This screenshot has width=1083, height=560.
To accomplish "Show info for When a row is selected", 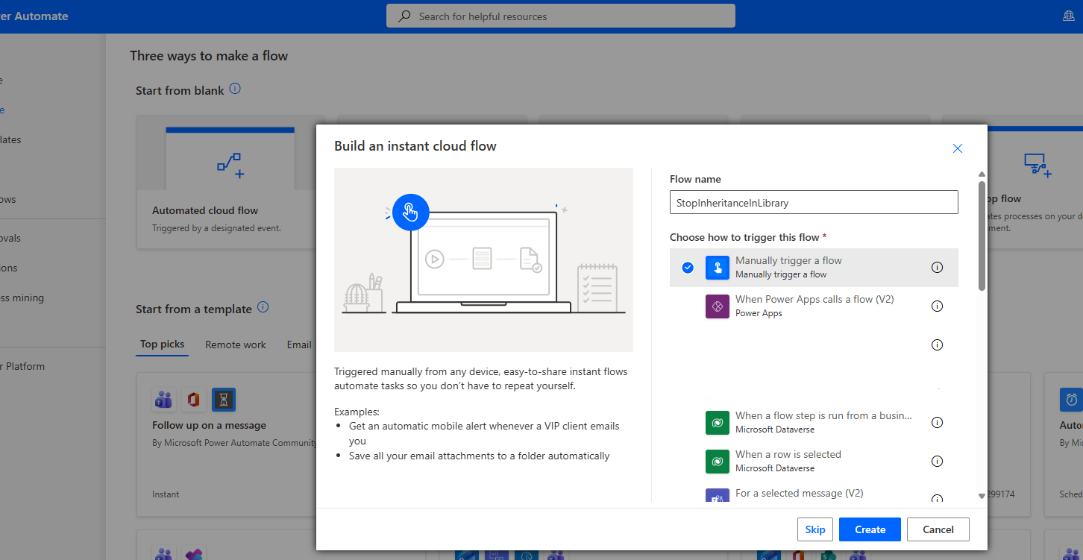I will click(938, 462).
